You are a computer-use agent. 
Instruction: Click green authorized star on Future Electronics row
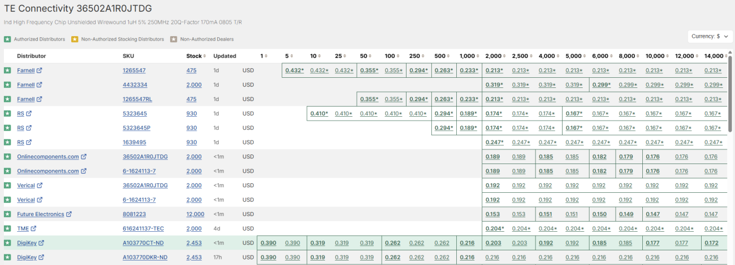pos(7,214)
